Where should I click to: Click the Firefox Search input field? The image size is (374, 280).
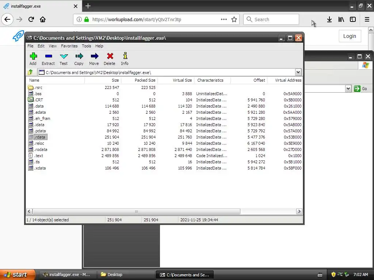tap(271, 19)
